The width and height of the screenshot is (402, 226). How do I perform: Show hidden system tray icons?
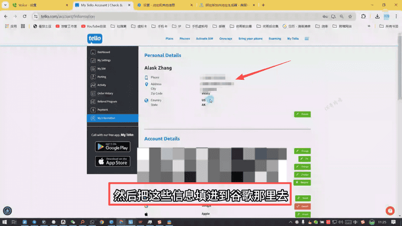pyautogui.click(x=290, y=222)
